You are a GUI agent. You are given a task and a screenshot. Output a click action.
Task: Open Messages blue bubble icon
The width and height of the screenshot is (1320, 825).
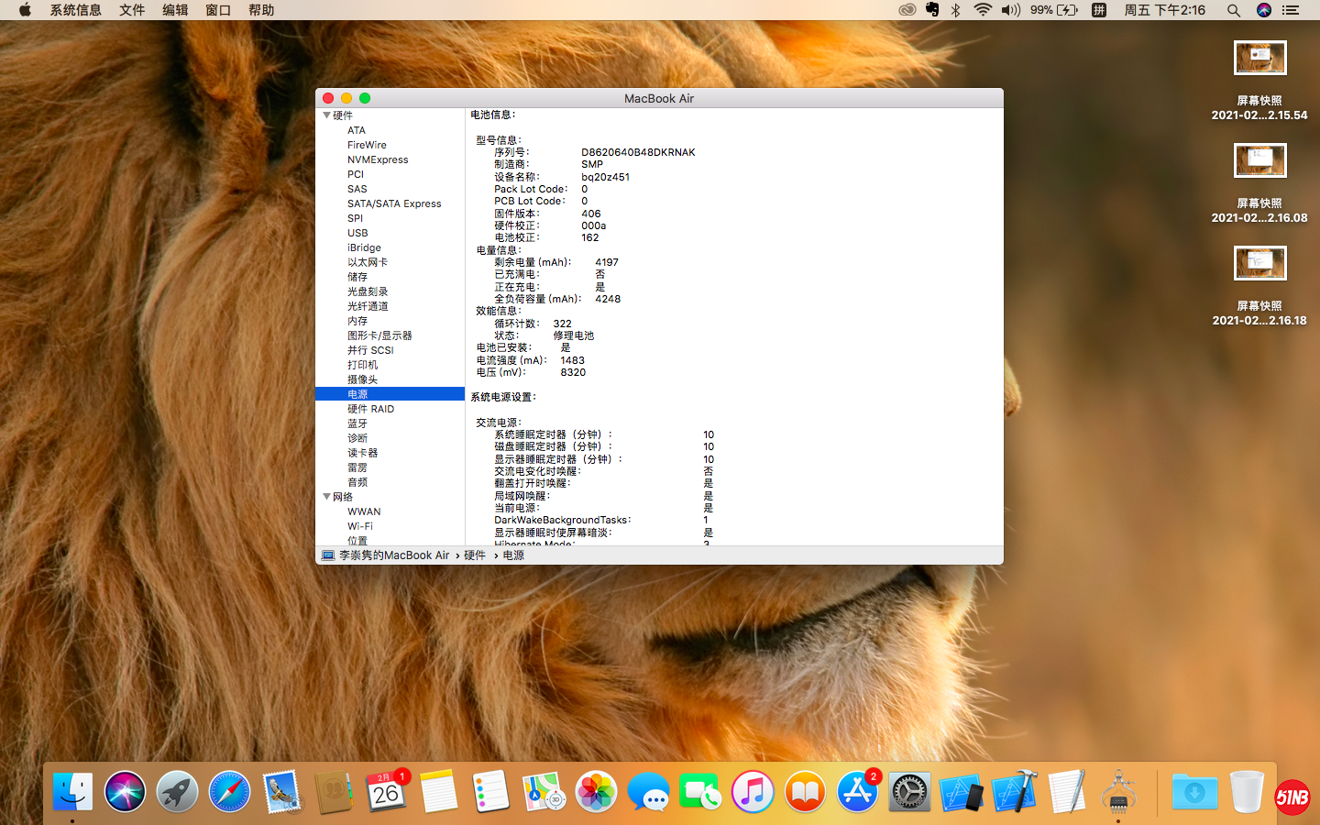pyautogui.click(x=648, y=792)
